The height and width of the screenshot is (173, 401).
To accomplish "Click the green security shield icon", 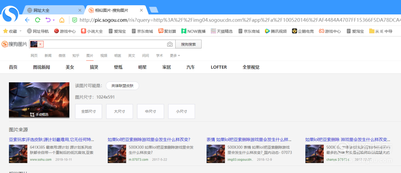I will click(74, 20).
